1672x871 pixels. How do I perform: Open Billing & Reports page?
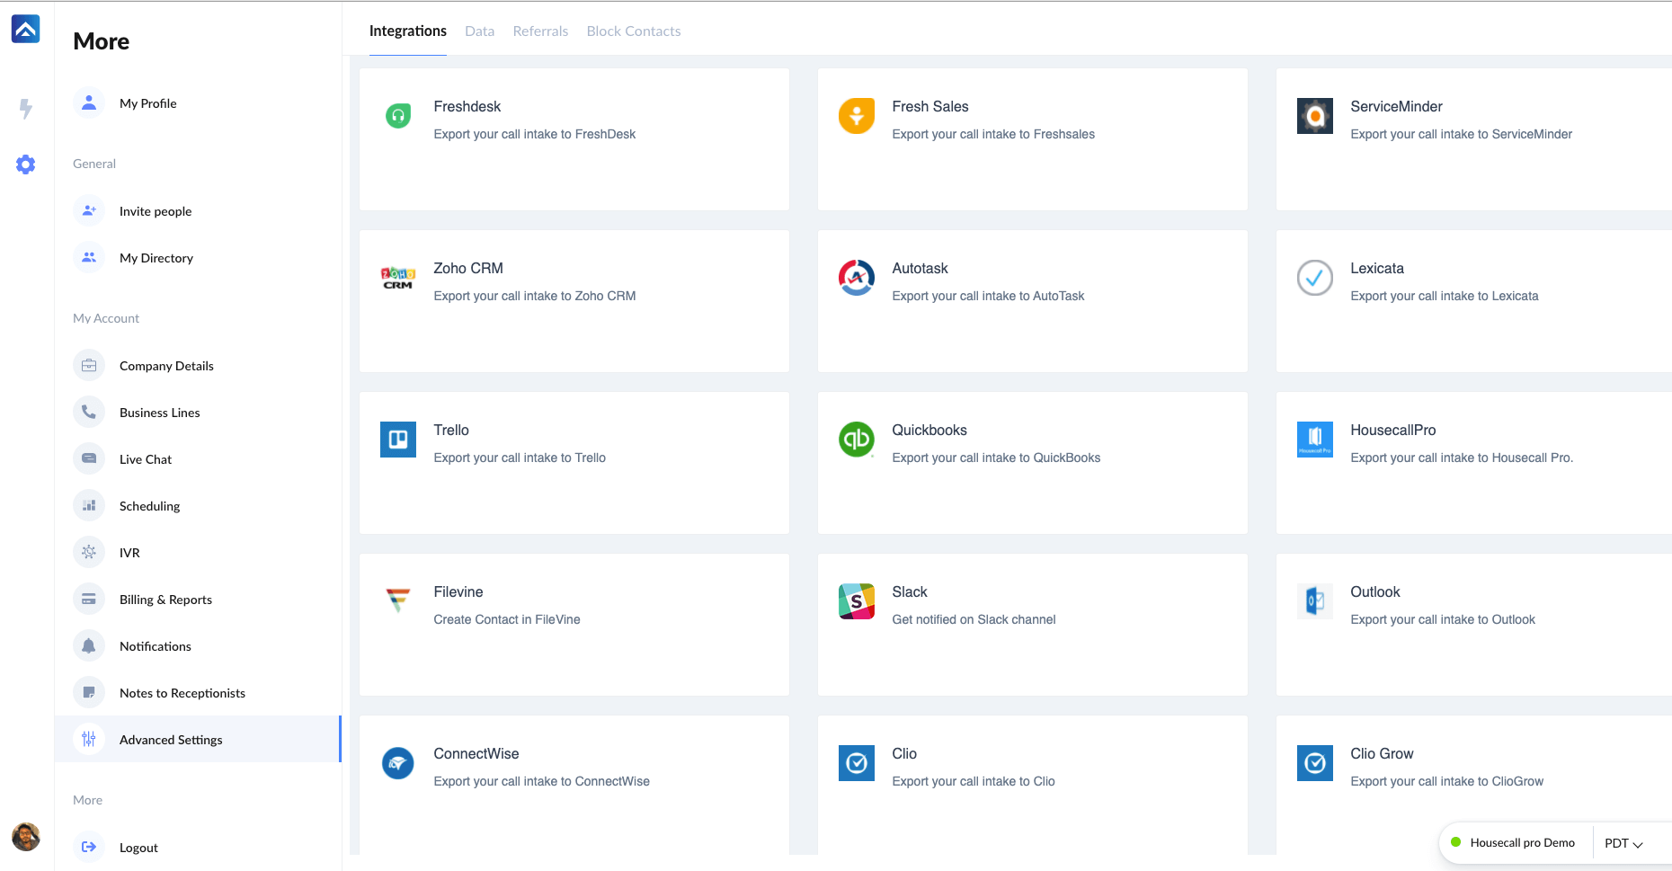(165, 600)
